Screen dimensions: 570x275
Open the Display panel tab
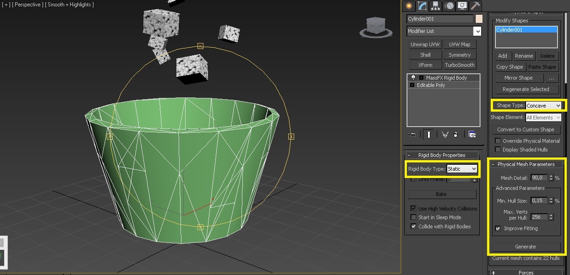point(462,6)
